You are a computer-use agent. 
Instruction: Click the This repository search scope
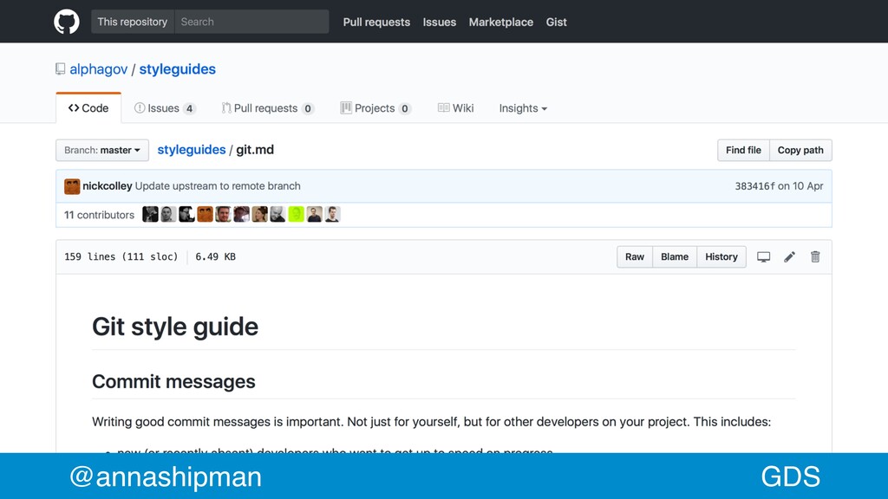coord(133,22)
